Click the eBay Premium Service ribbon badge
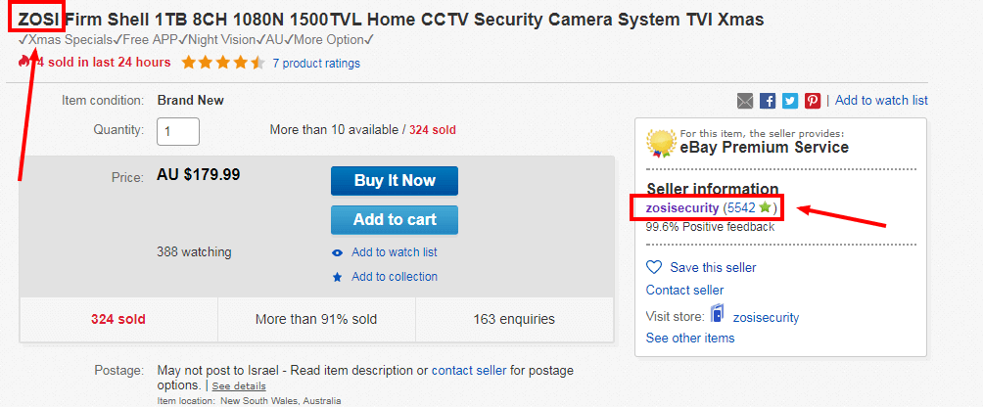Image resolution: width=983 pixels, height=407 pixels. click(661, 144)
